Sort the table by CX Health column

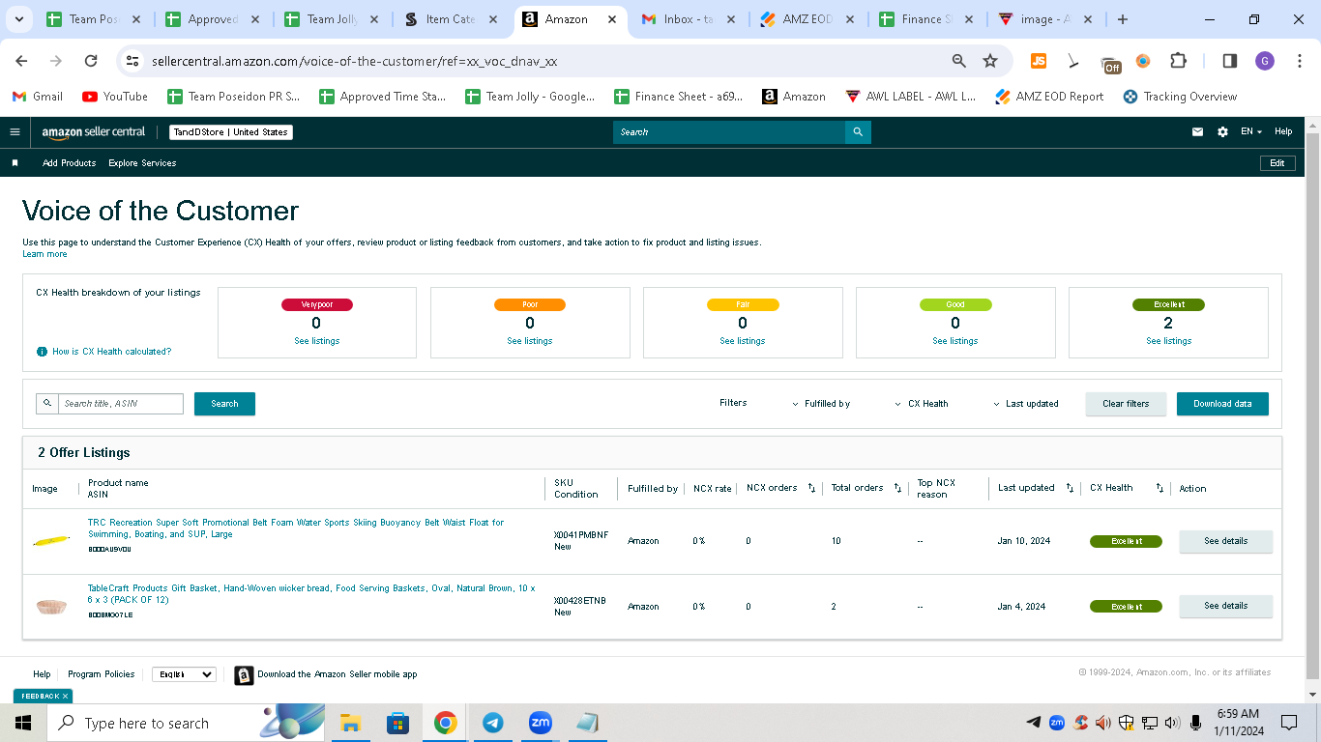[1160, 488]
